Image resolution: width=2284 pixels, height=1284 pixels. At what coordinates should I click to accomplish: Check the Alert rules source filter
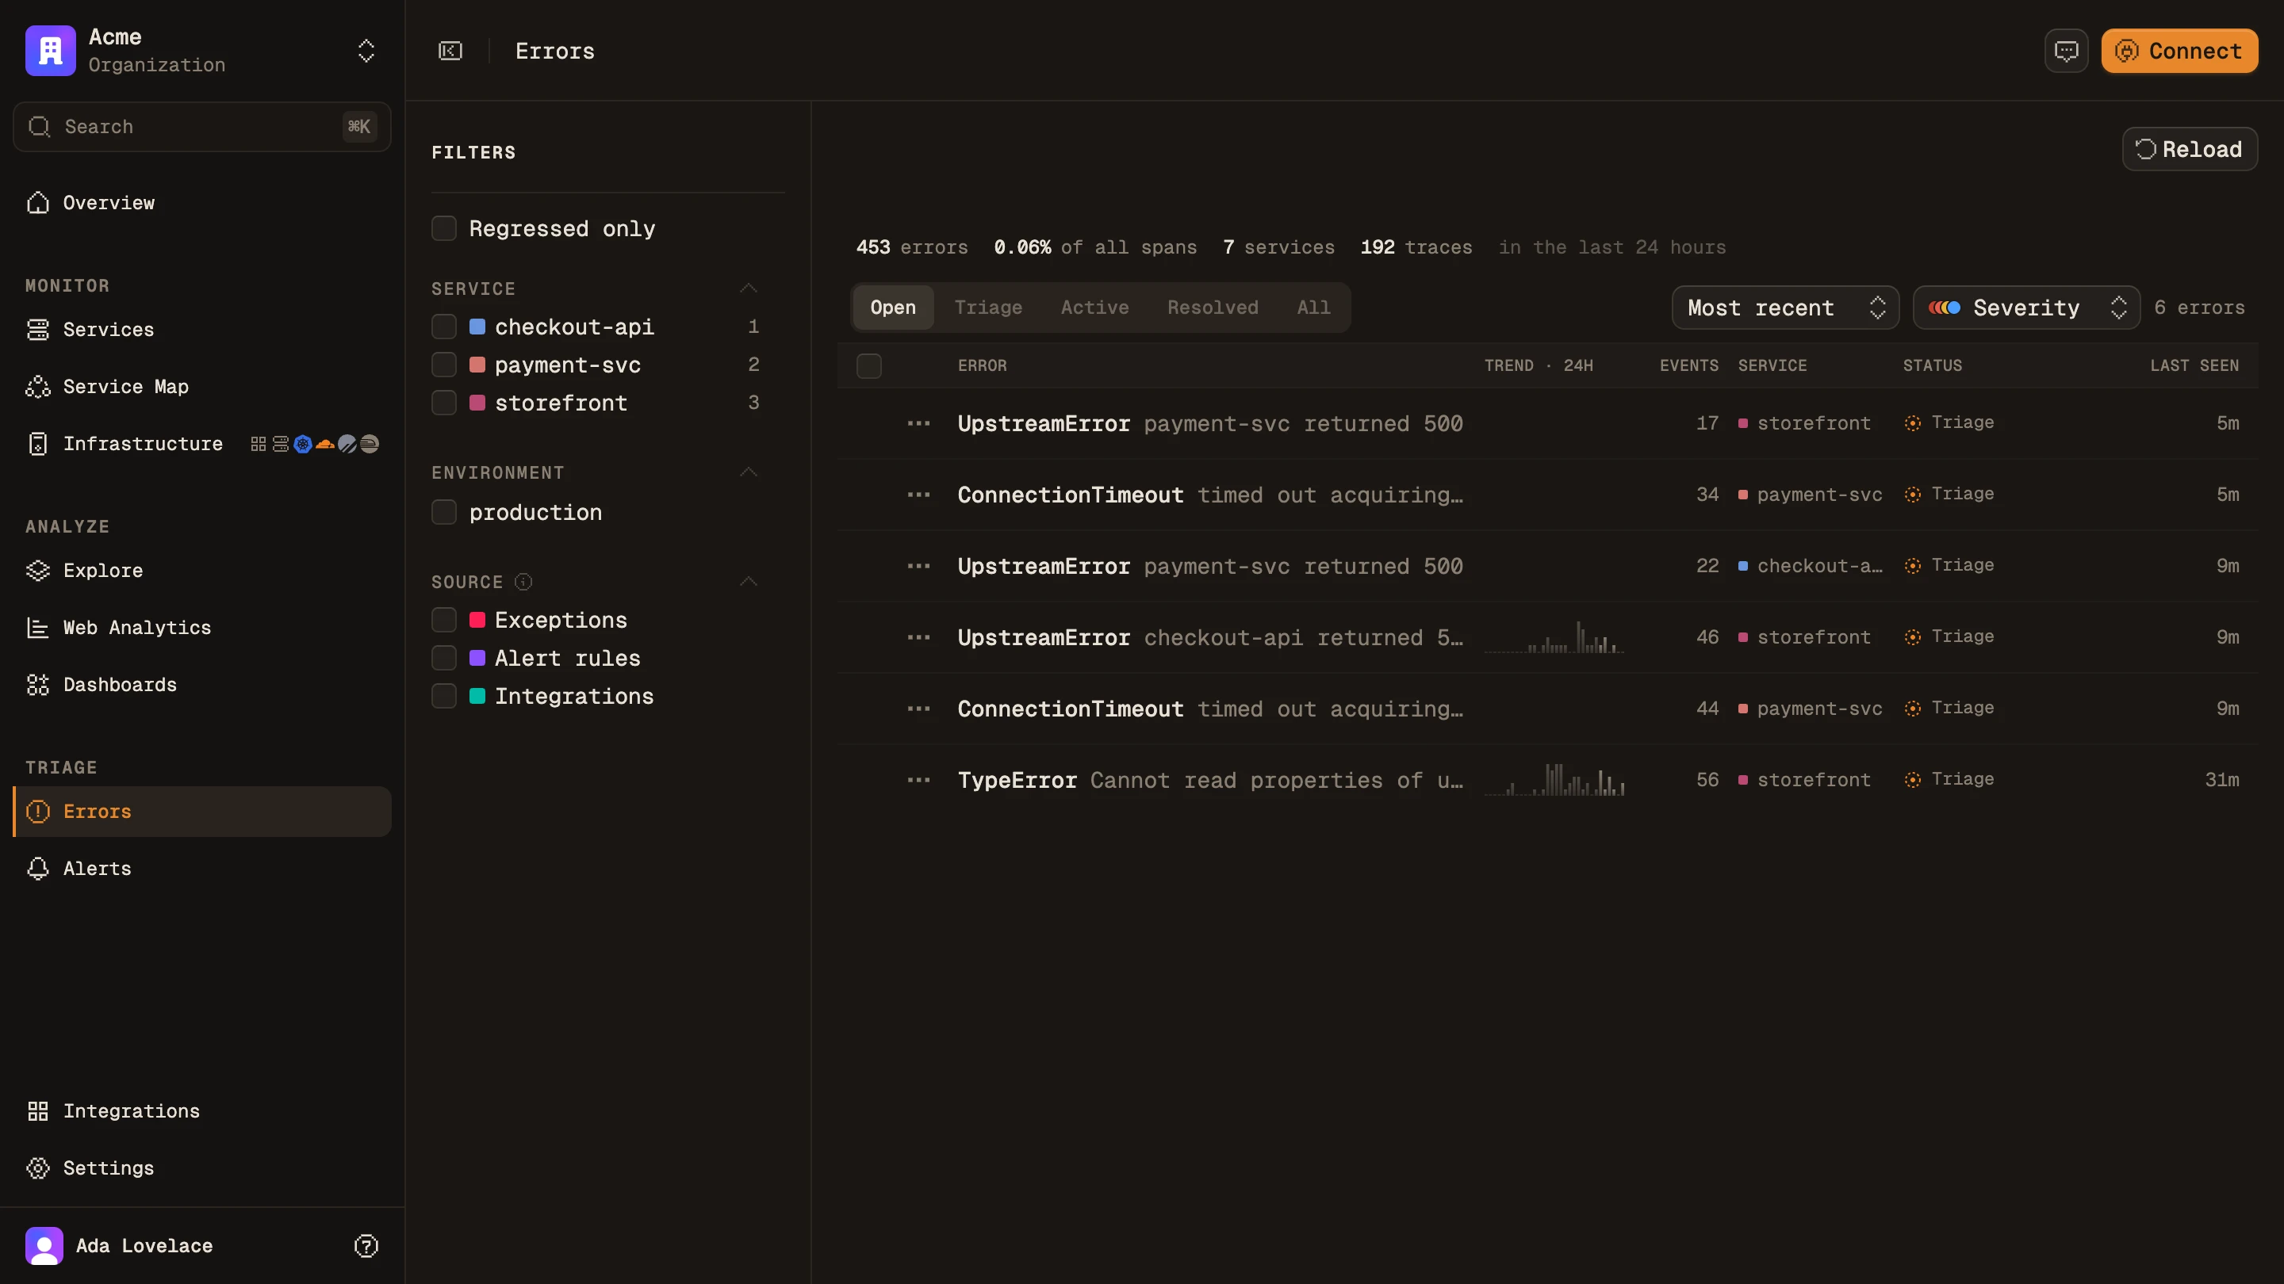pyautogui.click(x=444, y=659)
